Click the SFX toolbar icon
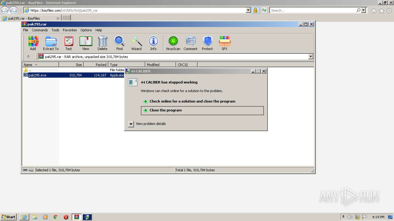 [225, 43]
